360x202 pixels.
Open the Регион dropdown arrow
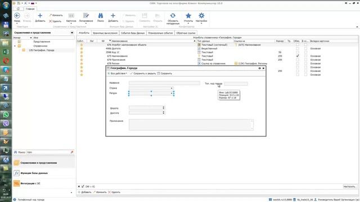[171, 94]
